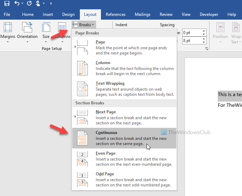The height and width of the screenshot is (196, 242).
Task: Click the Position icon in ribbon
Action: [220, 28]
